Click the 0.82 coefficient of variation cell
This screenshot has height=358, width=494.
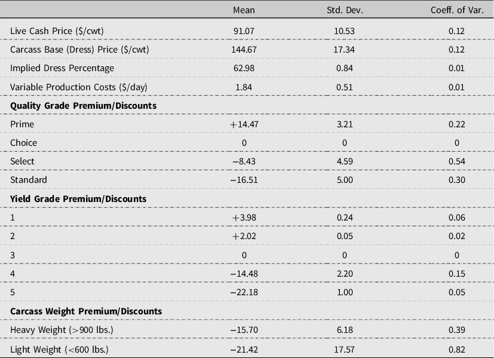[456, 349]
